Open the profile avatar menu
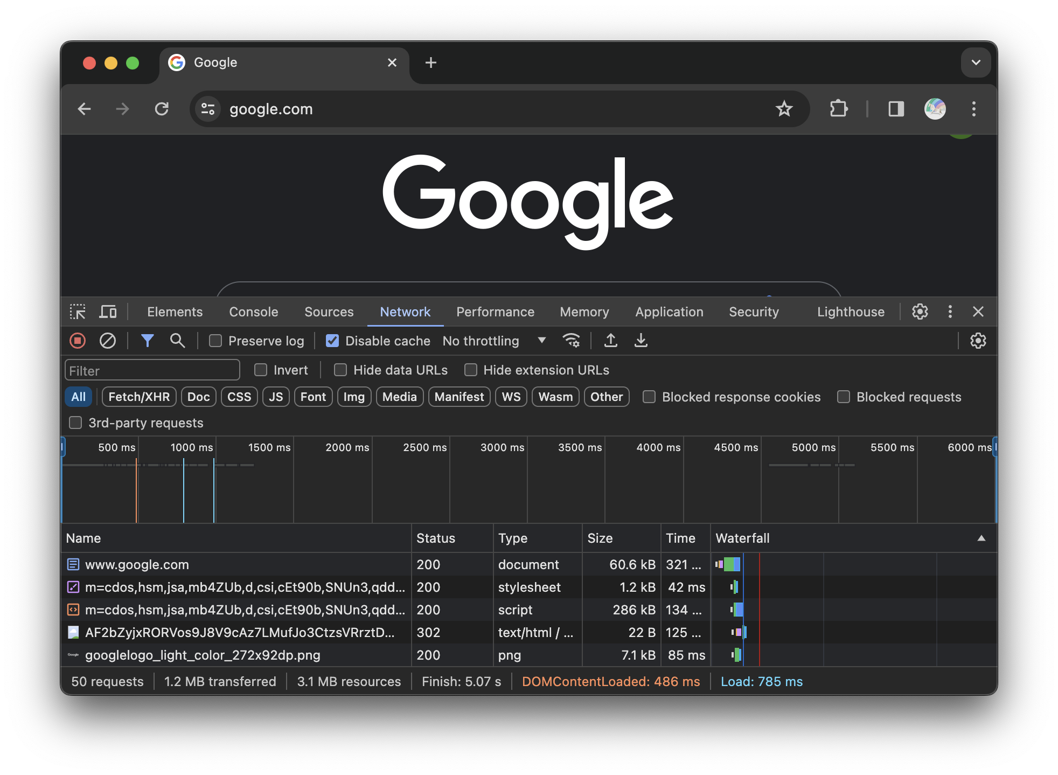Viewport: 1058px width, 775px height. point(935,109)
